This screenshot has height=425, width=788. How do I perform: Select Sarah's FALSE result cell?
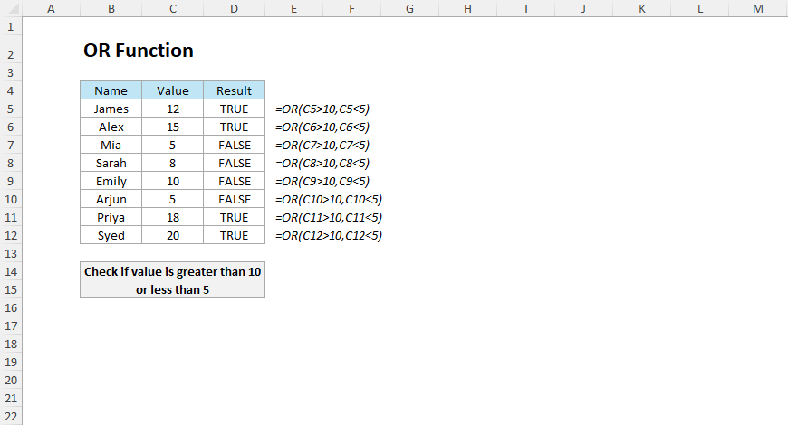pos(235,163)
